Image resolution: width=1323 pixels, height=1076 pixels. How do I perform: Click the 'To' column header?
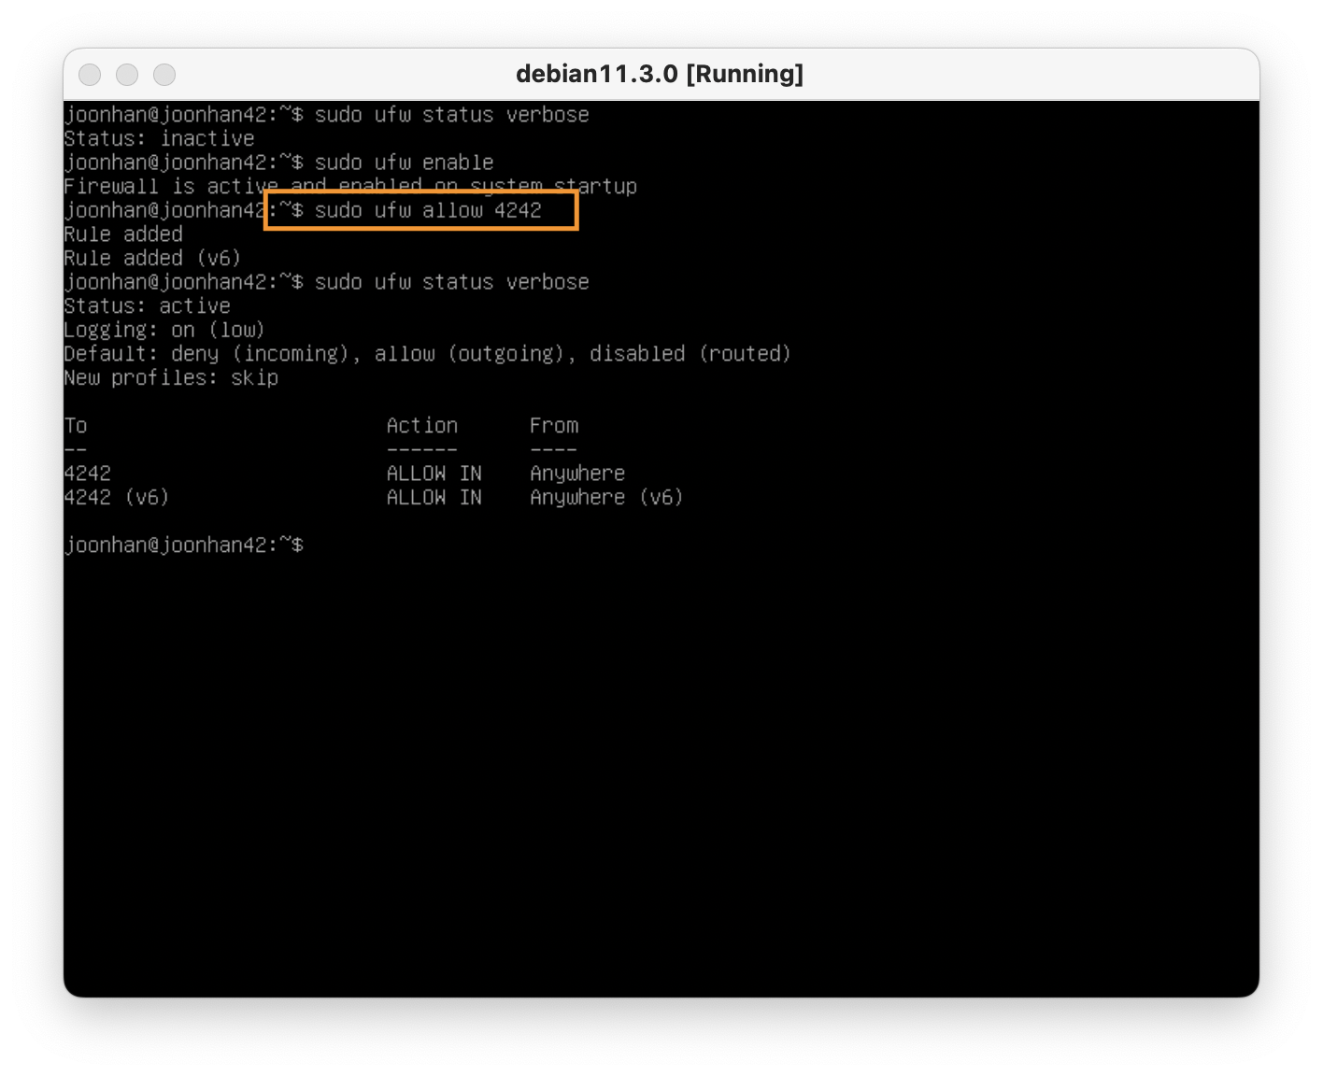click(76, 426)
